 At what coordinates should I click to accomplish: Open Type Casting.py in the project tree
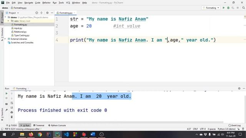click(22, 35)
